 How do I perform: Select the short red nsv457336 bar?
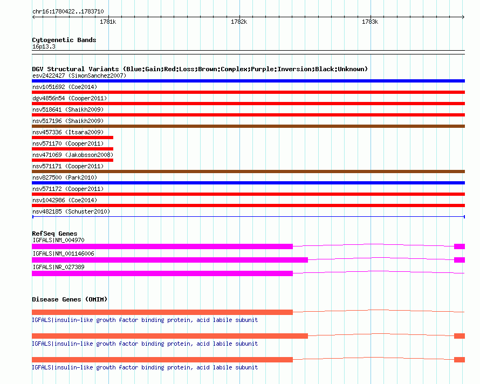(73, 138)
